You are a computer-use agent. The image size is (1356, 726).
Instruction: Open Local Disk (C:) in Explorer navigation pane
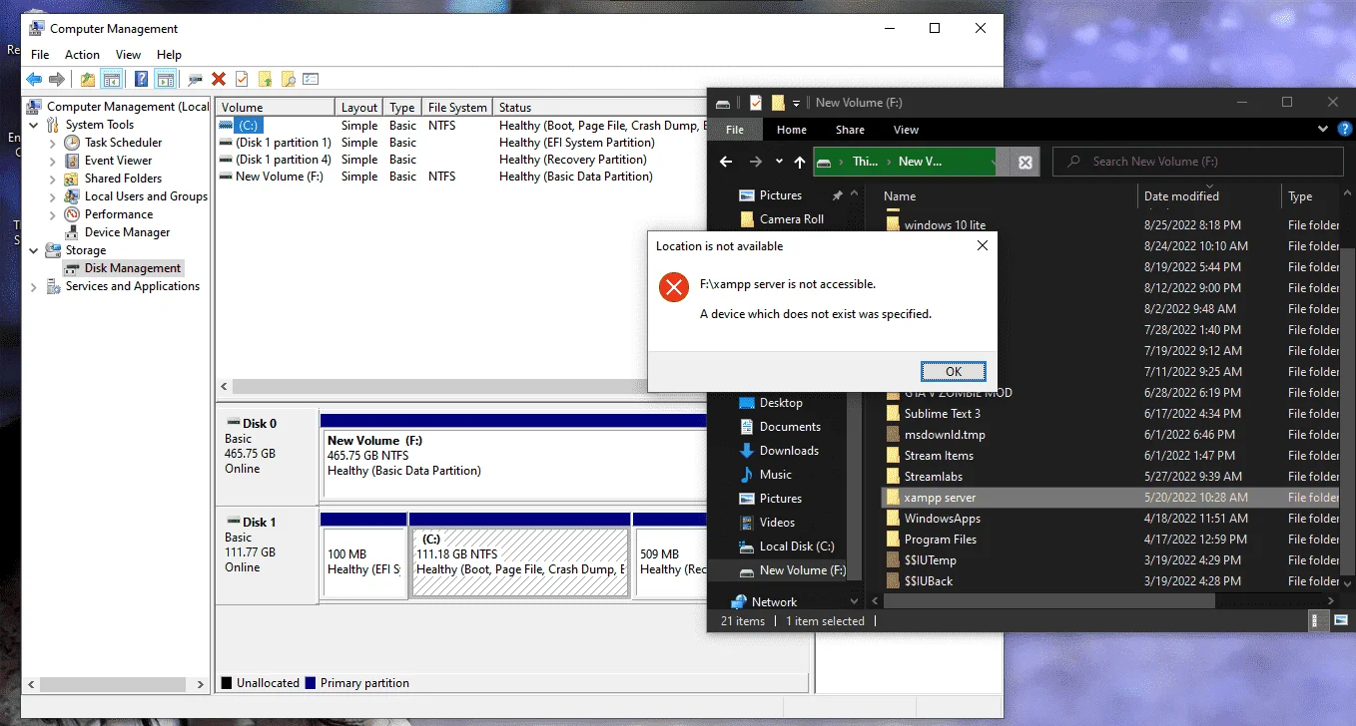796,546
